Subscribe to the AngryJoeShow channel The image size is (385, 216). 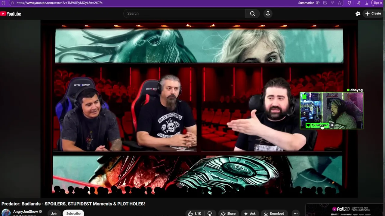73,213
